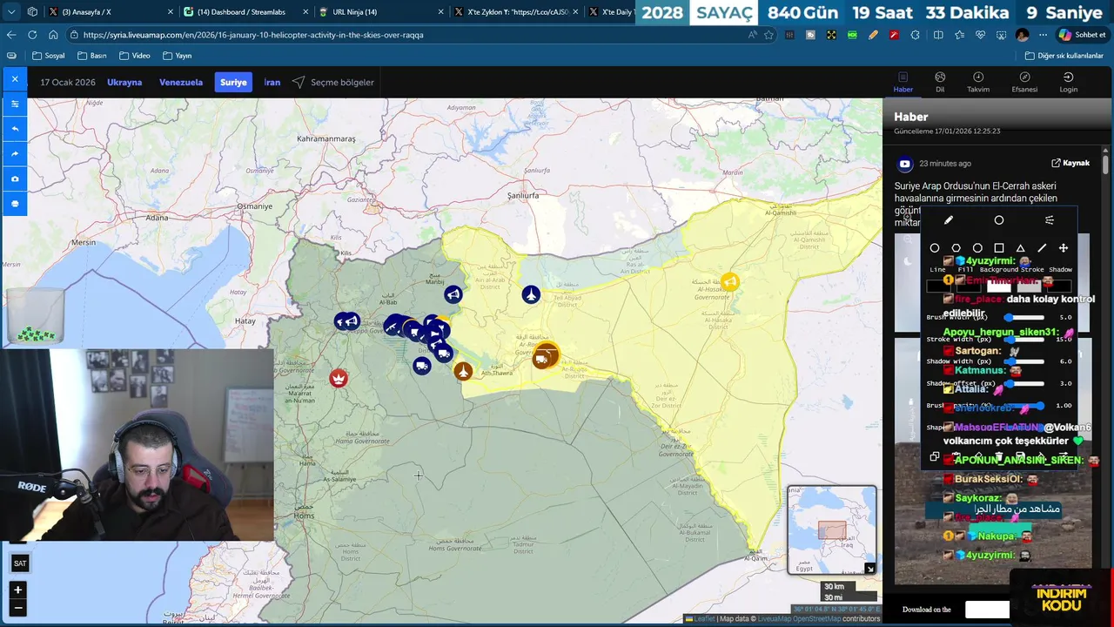
Task: Zoom in the map with plus button
Action: click(x=17, y=590)
